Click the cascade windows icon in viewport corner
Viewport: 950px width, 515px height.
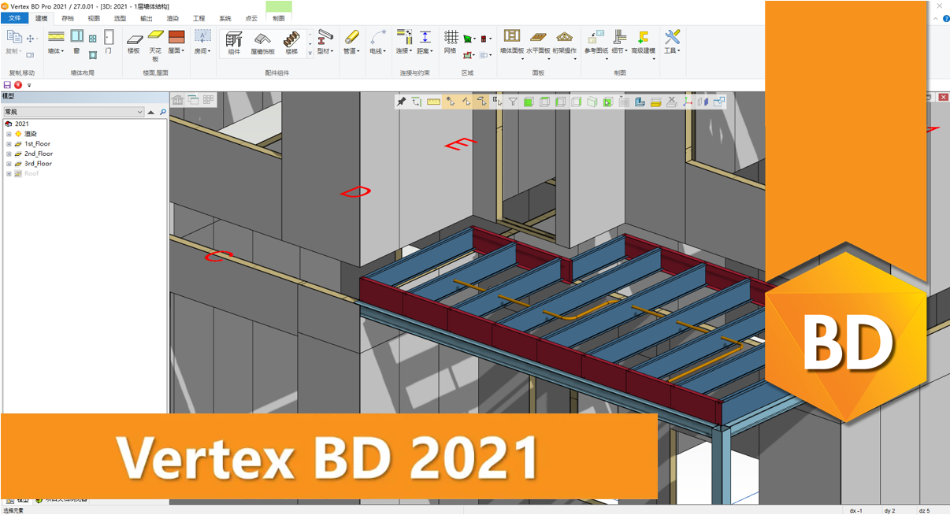pyautogui.click(x=193, y=100)
